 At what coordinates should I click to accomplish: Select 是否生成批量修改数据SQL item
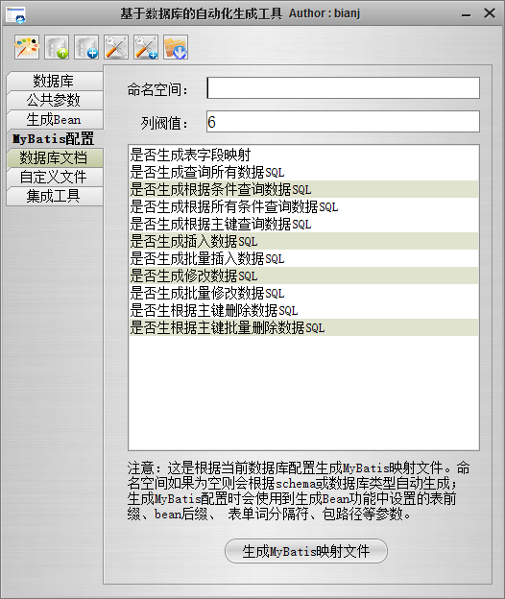pos(303,293)
